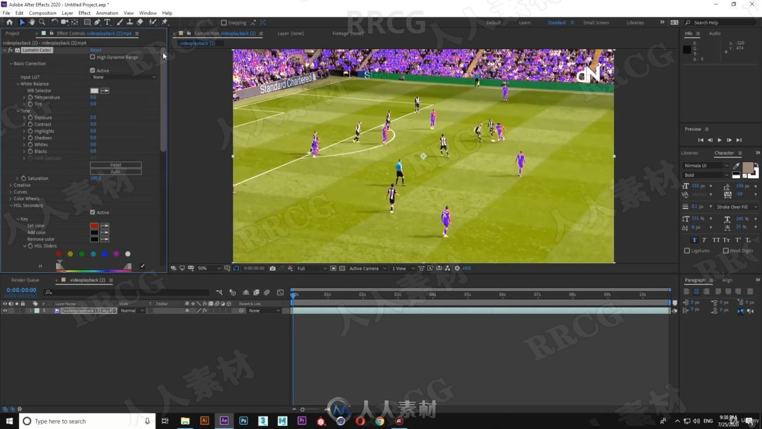Image resolution: width=762 pixels, height=429 pixels.
Task: Open the Stroke Over Fill dropdown
Action: 737,207
